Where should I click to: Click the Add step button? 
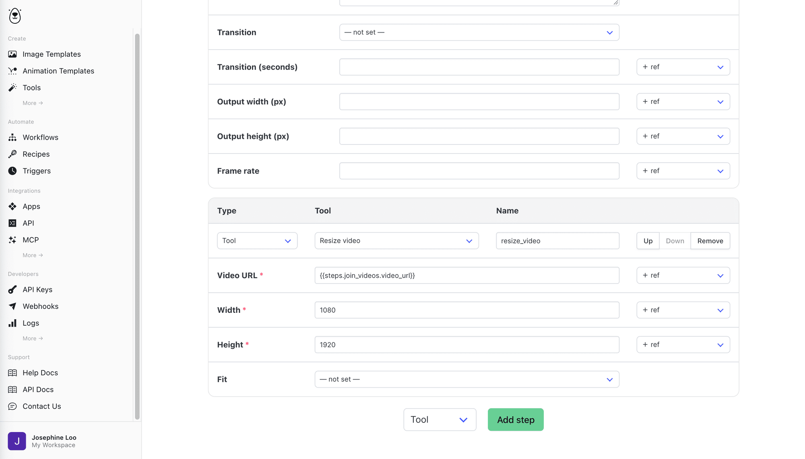(x=516, y=420)
